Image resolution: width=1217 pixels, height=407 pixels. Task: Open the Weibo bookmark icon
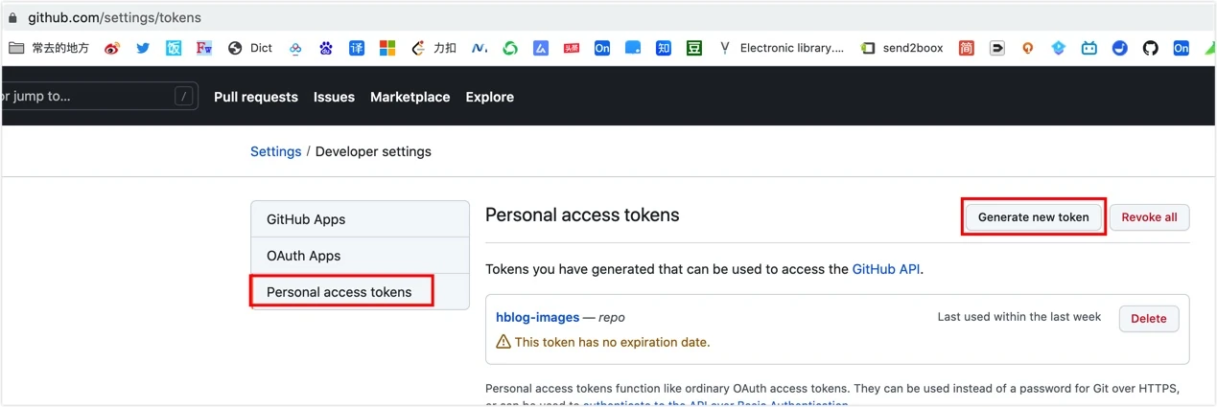112,48
